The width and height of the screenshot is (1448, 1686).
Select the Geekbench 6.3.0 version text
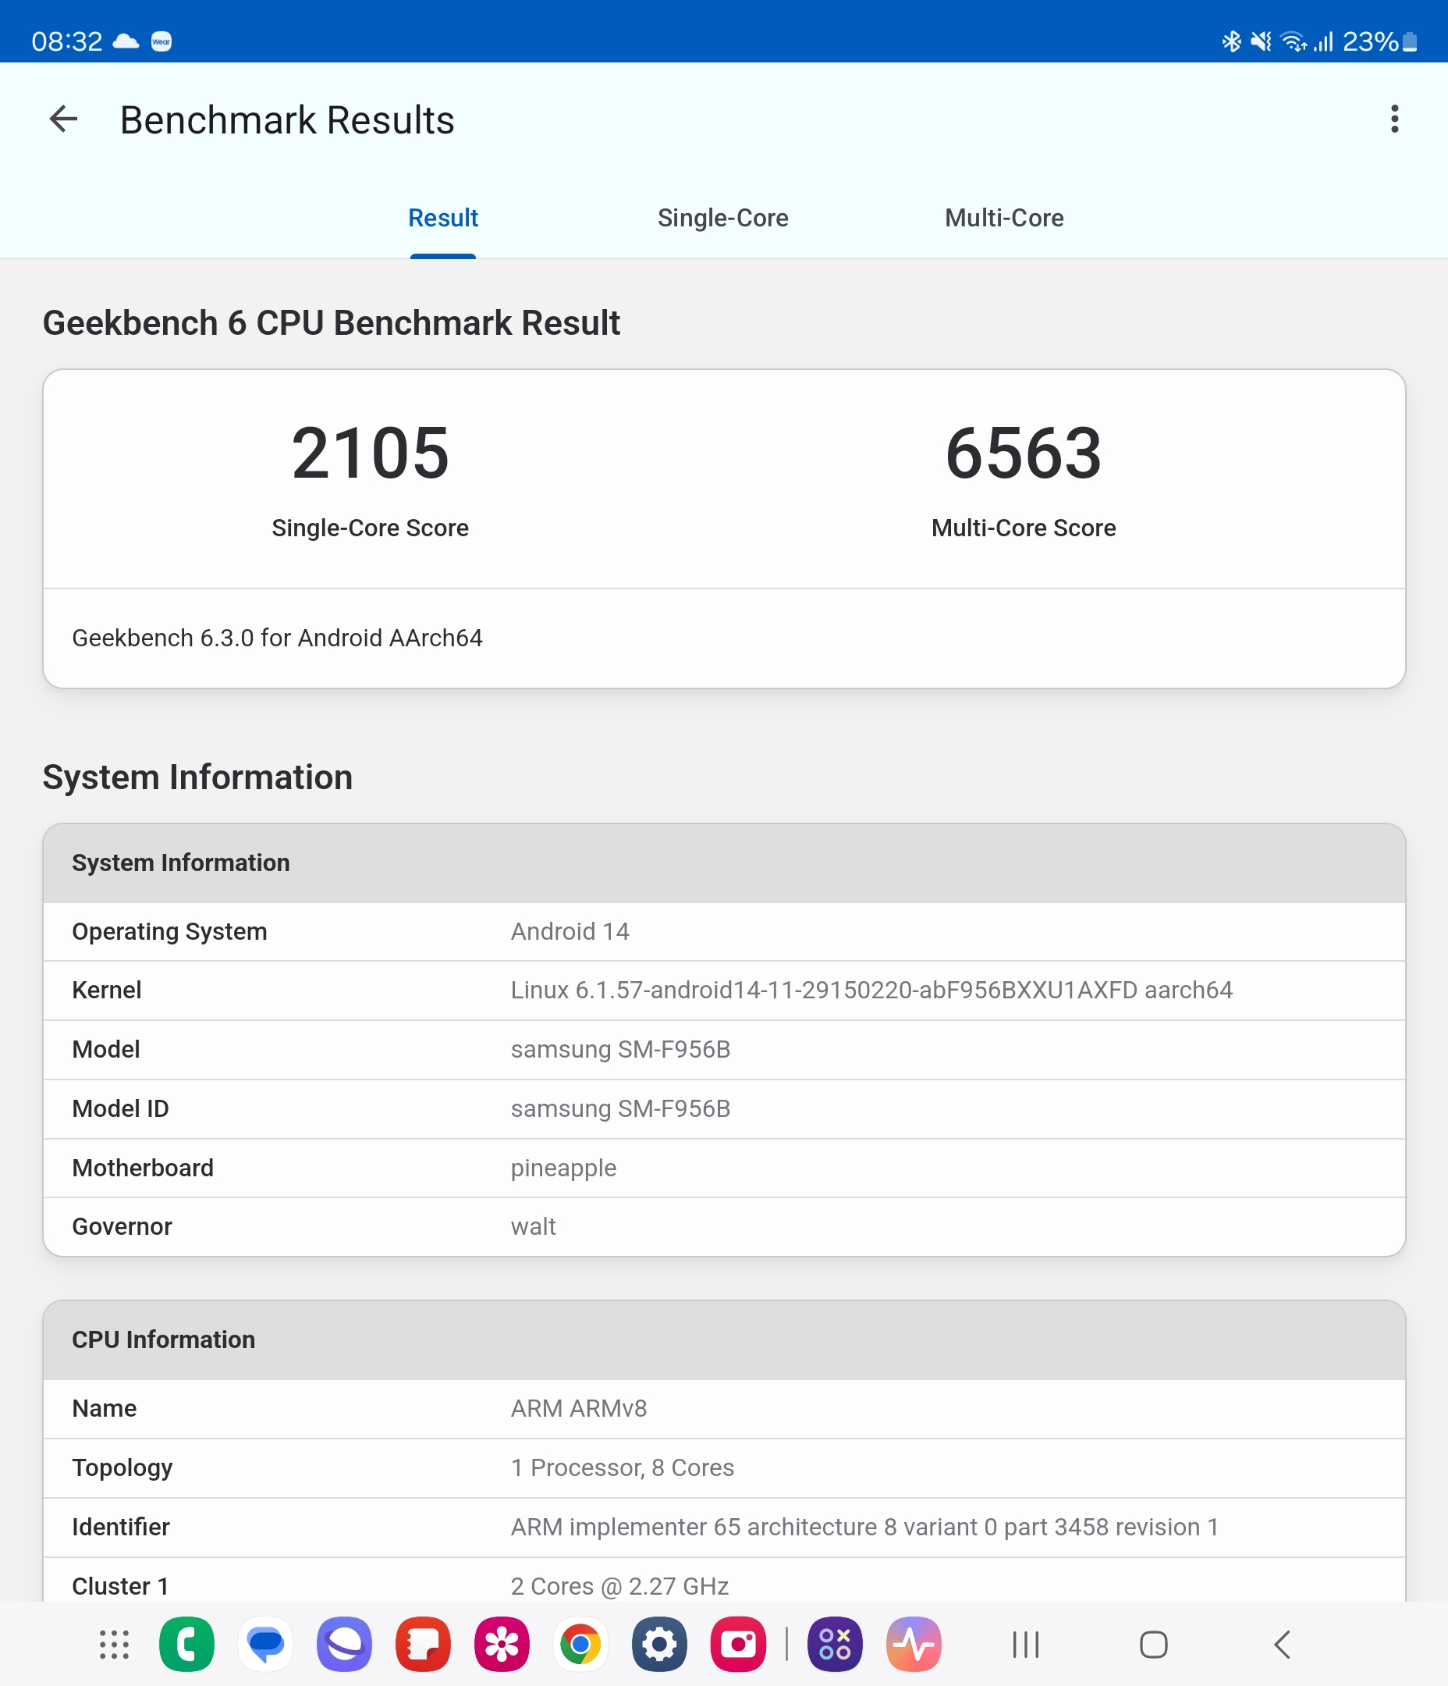click(x=278, y=638)
